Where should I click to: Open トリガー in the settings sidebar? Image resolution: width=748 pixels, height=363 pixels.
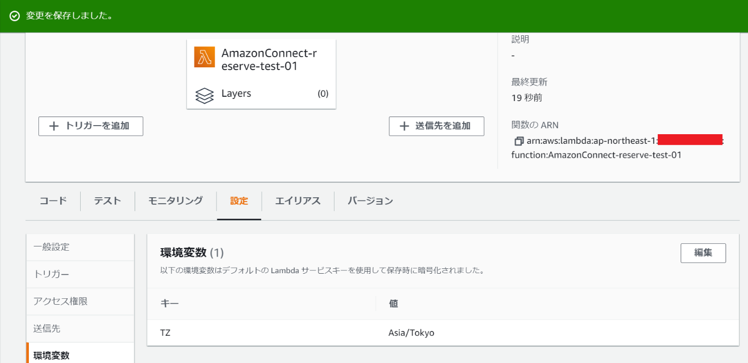80,274
